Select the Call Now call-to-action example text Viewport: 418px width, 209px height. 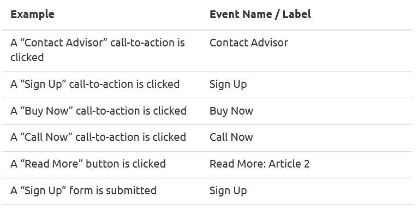98,137
